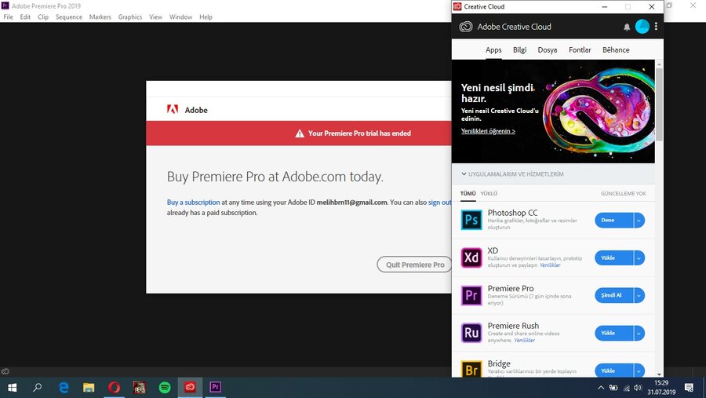Switch to the Dosya tab
This screenshot has width=706, height=398.
click(x=548, y=50)
